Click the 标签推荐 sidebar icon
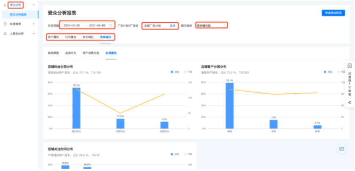The width and height of the screenshot is (355, 171). point(5,24)
